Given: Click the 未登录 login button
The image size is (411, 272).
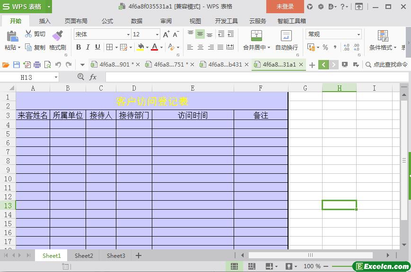Looking at the screenshot, I should pos(285,7).
